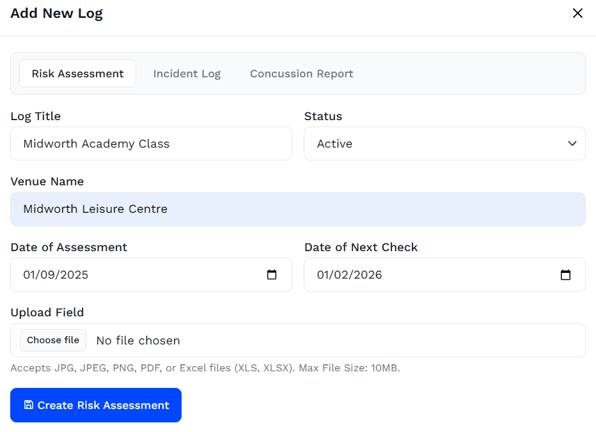Open calendar picker for Date of Next Check
The image size is (596, 432).
pos(565,275)
